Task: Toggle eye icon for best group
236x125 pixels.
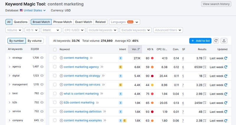Action: click(42, 93)
